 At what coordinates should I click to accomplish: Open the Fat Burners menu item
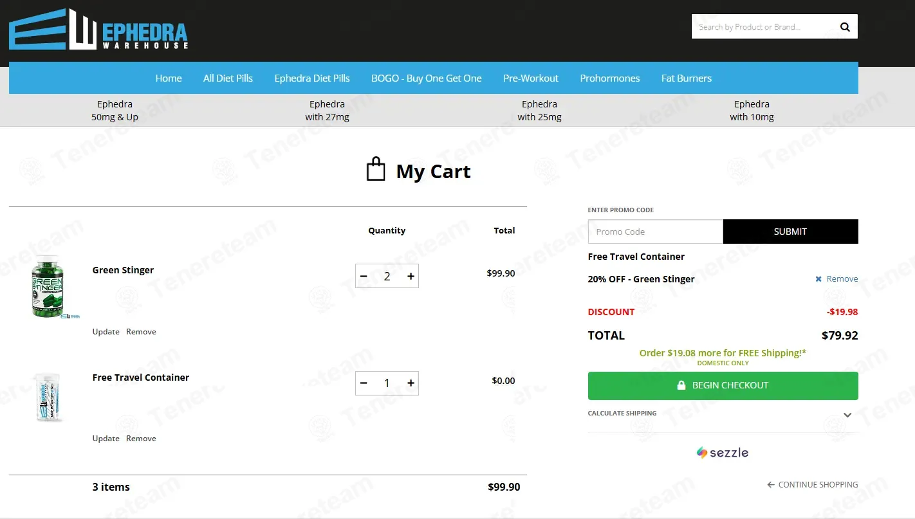pyautogui.click(x=686, y=78)
